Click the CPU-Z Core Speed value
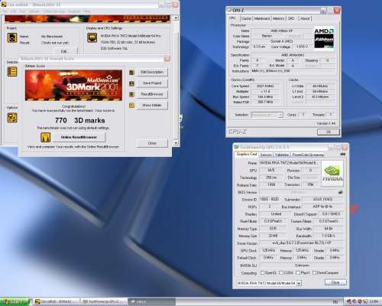The width and height of the screenshot is (382, 306). tap(266, 86)
